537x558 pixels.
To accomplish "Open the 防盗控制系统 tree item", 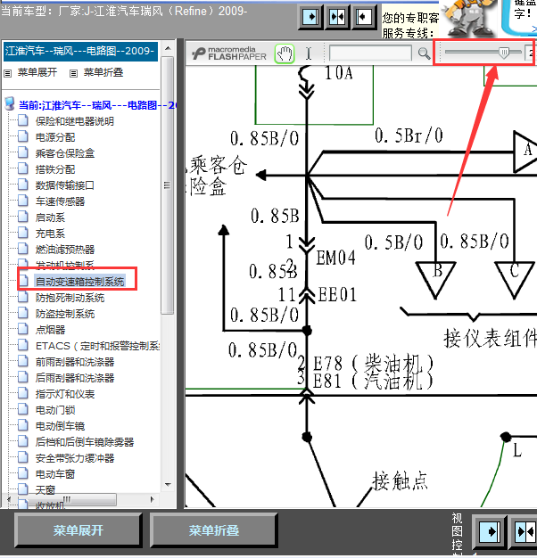I will click(65, 314).
